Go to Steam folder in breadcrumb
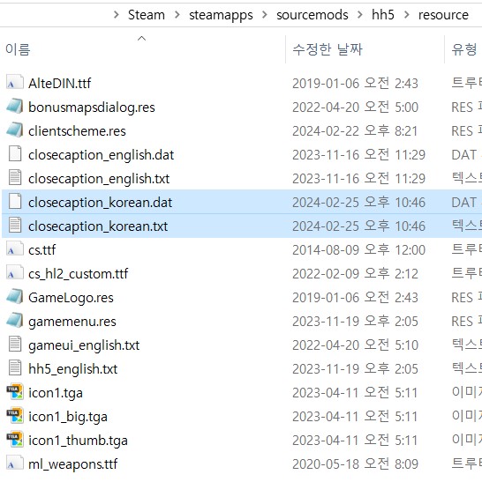Viewport: 482px width, 482px height. [147, 15]
